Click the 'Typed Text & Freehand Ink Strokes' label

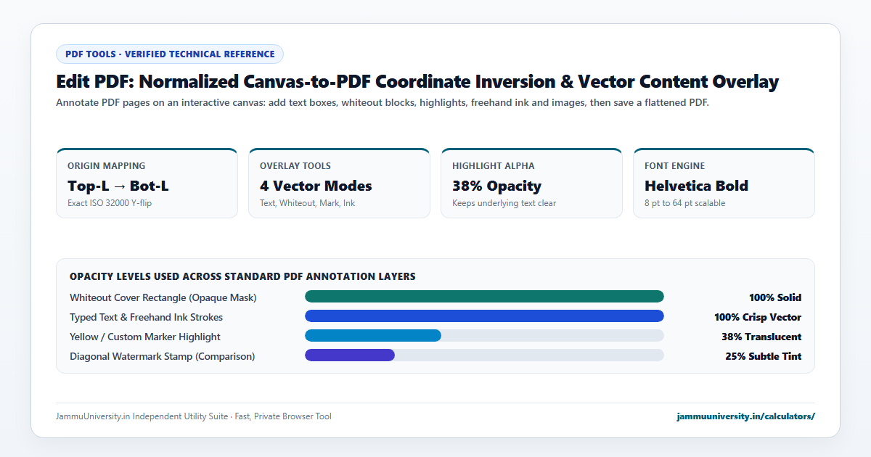146,317
